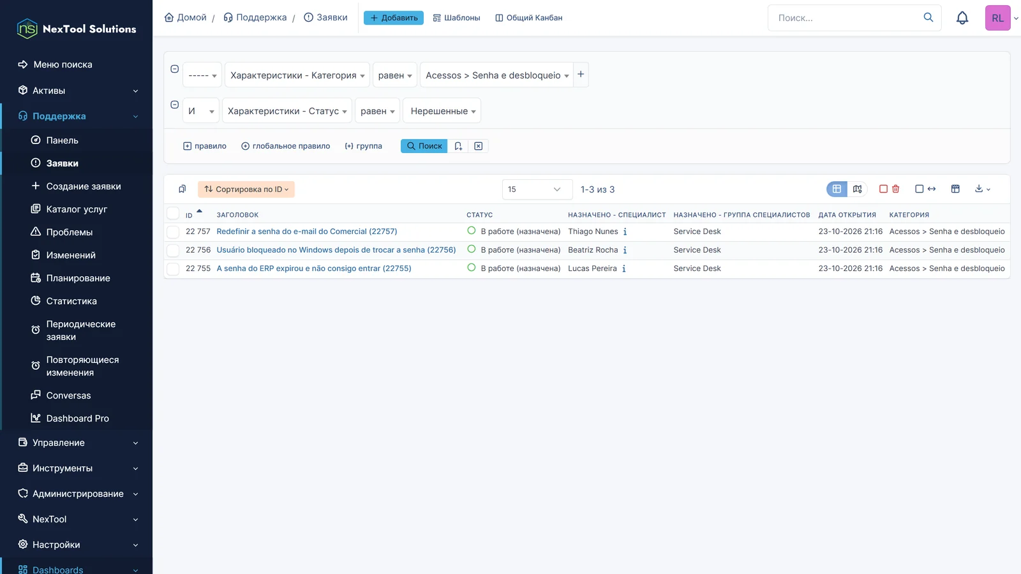
Task: Click the bookmark icon left of Сортировка
Action: (182, 189)
